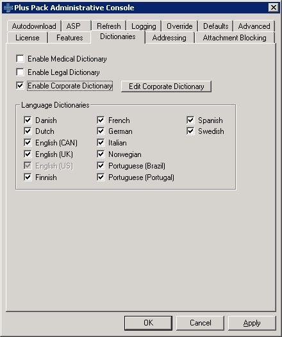The image size is (282, 337).
Task: Open the License tab
Action: [28, 38]
